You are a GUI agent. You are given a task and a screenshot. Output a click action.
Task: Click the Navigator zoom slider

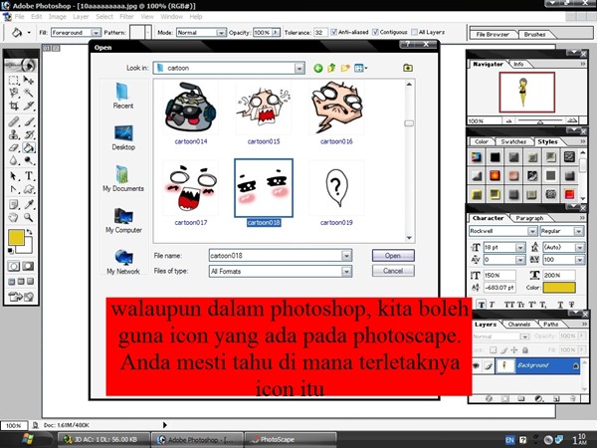tap(540, 121)
